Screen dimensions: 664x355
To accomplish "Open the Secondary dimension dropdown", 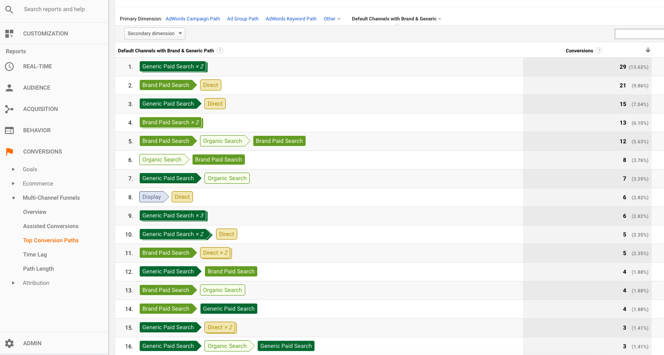I will click(x=155, y=34).
